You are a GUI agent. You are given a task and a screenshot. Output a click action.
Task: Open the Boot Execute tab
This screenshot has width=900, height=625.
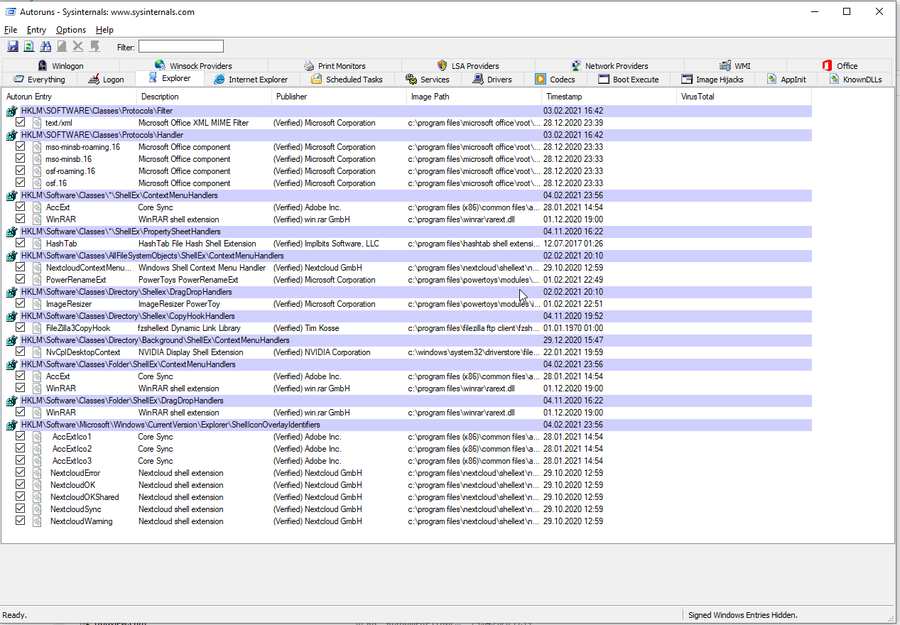coord(628,80)
